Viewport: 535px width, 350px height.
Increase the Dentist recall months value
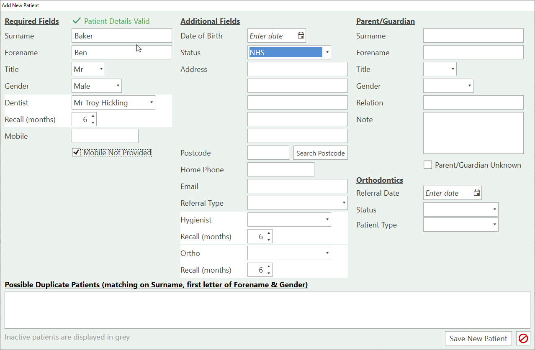tap(93, 117)
